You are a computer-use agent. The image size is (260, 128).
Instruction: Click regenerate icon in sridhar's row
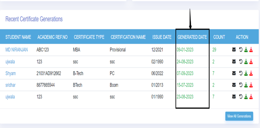coord(241,85)
